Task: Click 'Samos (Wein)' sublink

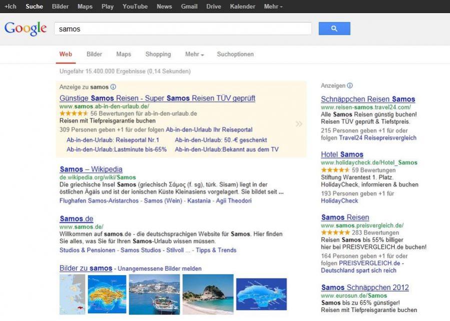Action: tap(163, 201)
